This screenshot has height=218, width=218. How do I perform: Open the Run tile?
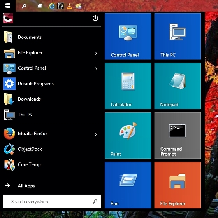128,185
